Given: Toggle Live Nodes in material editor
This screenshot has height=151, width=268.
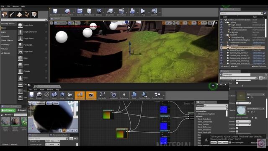Looking at the screenshot, I should coord(102,96).
